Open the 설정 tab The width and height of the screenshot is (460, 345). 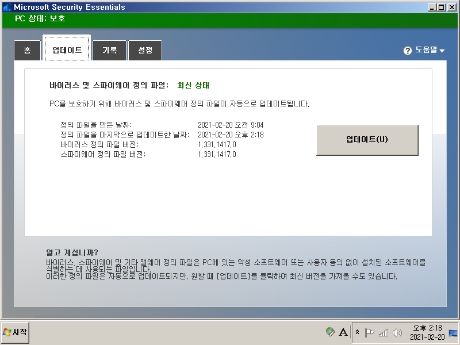pos(145,51)
